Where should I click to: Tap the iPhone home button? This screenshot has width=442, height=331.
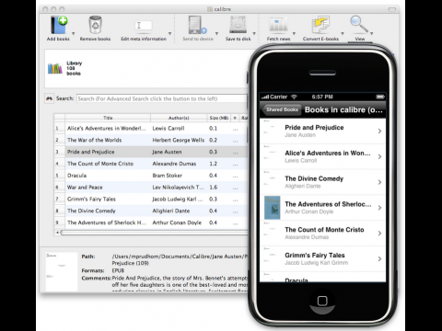pos(322,301)
